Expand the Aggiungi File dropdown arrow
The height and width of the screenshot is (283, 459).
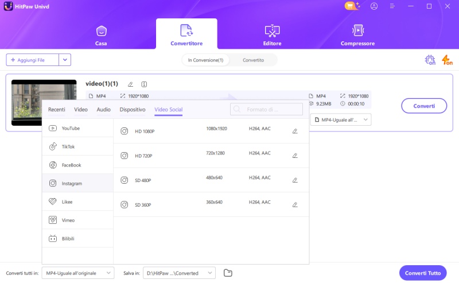(x=65, y=60)
